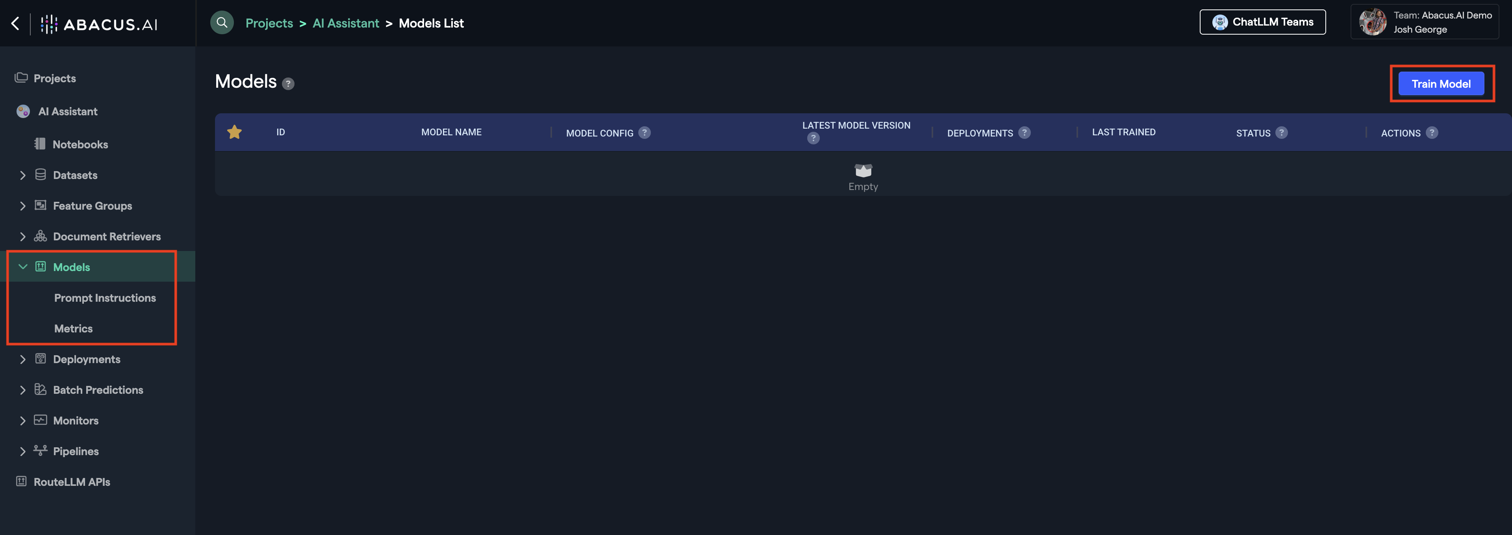Click Deployments column help icon

tap(1024, 133)
